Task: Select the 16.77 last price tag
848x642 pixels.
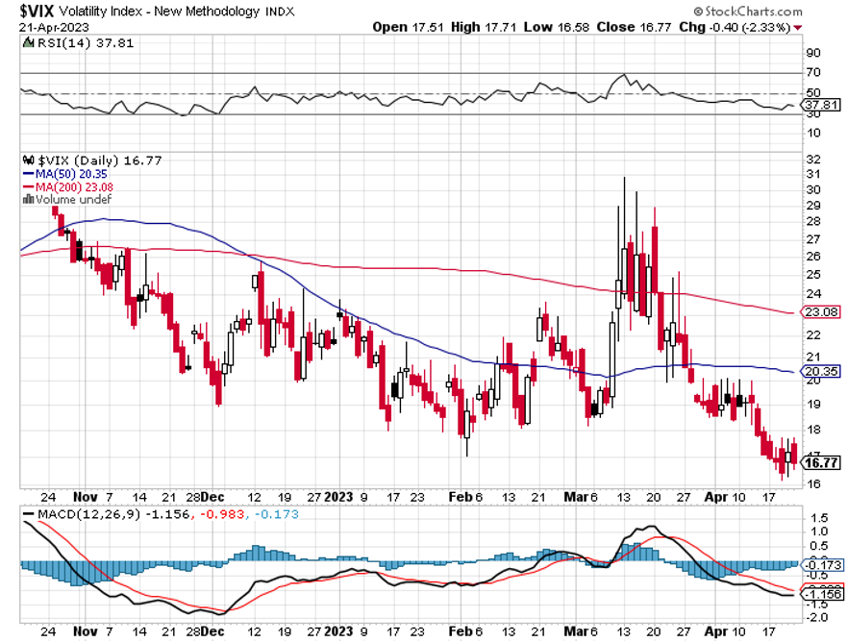Action: click(820, 462)
